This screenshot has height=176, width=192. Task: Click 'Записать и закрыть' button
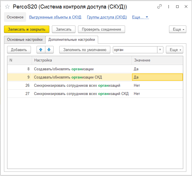pos(27,29)
